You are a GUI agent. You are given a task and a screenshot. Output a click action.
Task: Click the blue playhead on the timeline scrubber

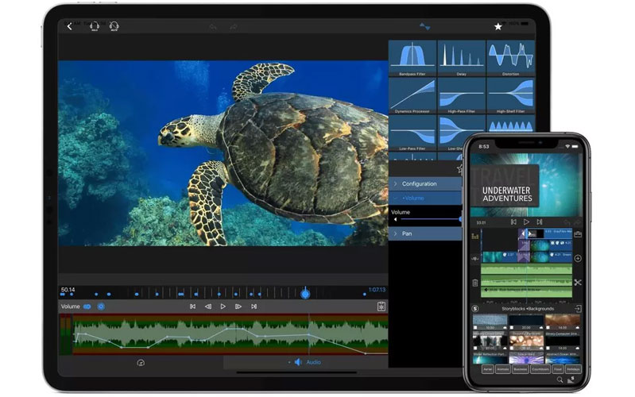(x=304, y=294)
